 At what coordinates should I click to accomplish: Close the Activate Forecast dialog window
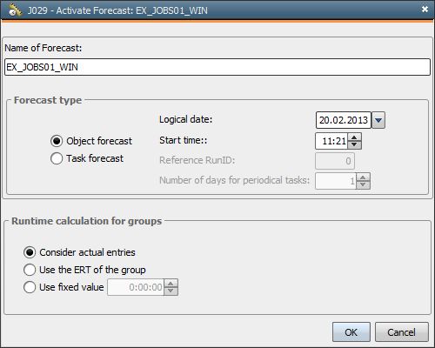[425, 10]
